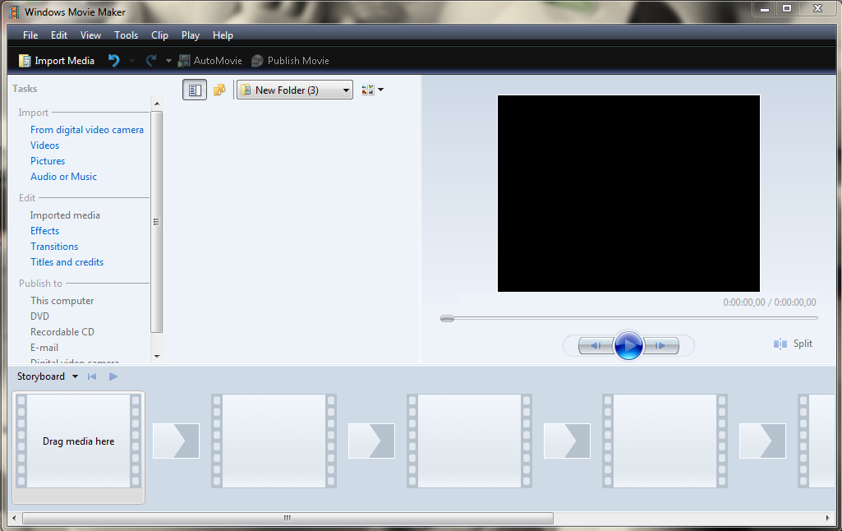Click the Tasks pane scroll up arrow
Image resolution: width=842 pixels, height=531 pixels.
157,104
